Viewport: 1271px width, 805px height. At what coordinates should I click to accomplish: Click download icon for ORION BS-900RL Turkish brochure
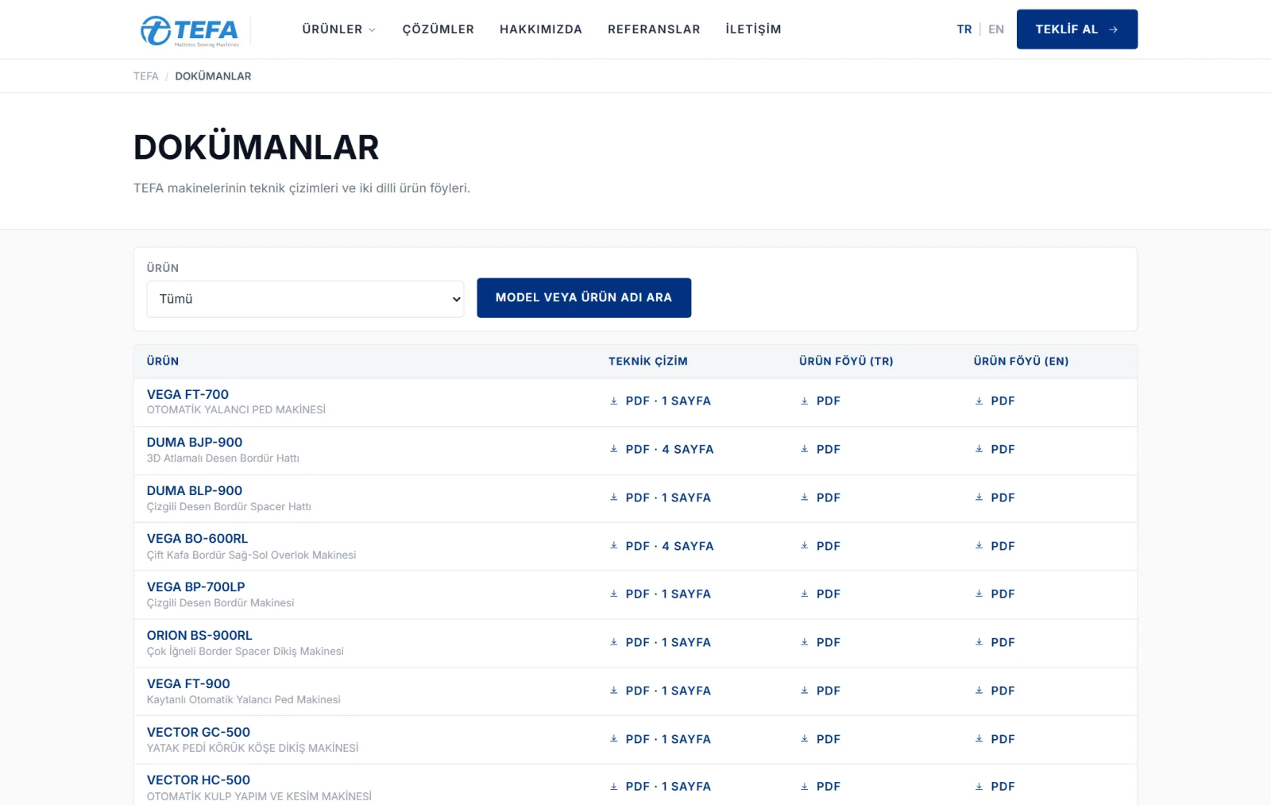pos(805,642)
